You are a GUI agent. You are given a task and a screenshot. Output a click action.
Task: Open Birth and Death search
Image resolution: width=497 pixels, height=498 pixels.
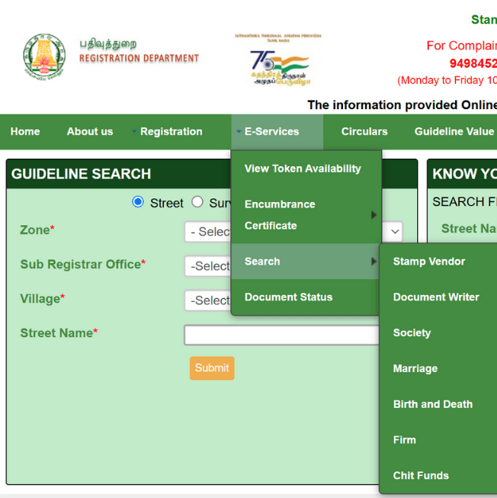tap(432, 404)
